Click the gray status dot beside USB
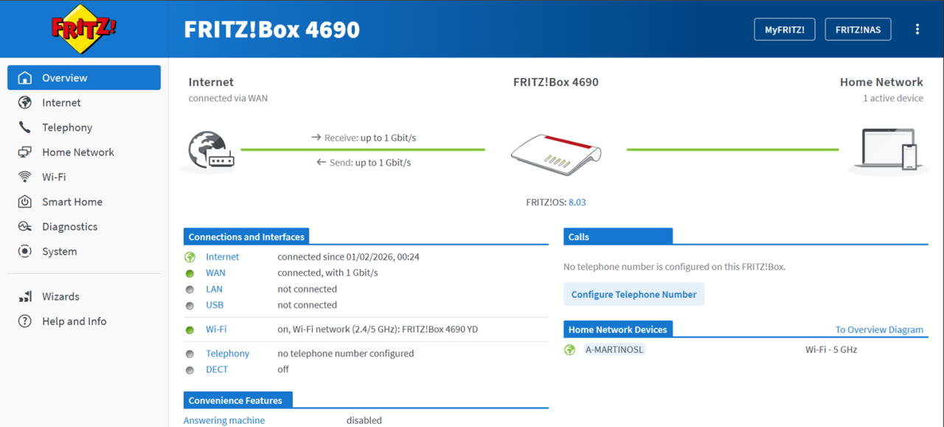This screenshot has height=427, width=944. pyautogui.click(x=190, y=306)
